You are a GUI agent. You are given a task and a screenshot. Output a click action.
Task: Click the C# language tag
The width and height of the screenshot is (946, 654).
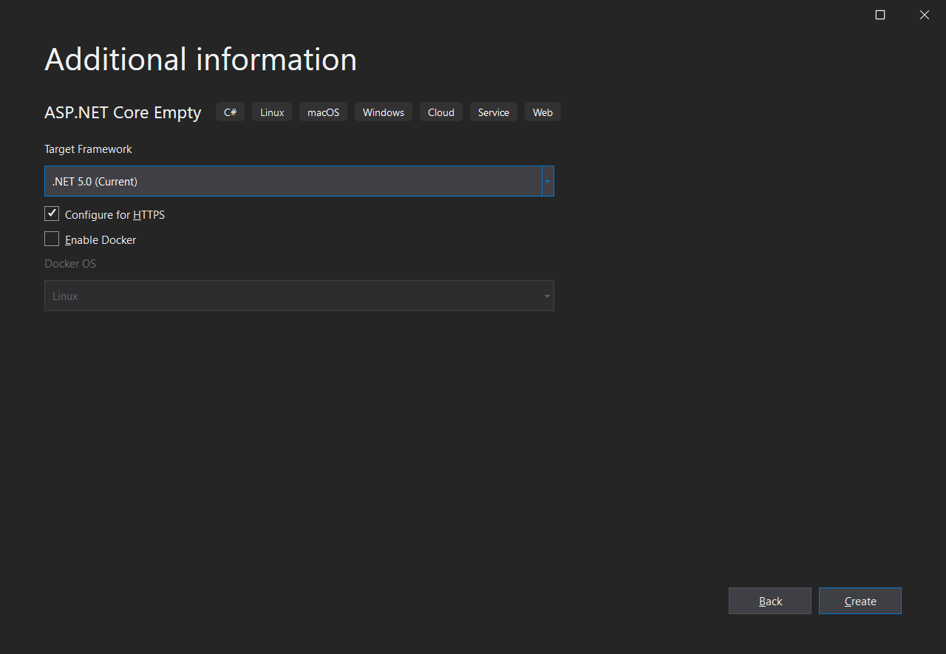(230, 112)
